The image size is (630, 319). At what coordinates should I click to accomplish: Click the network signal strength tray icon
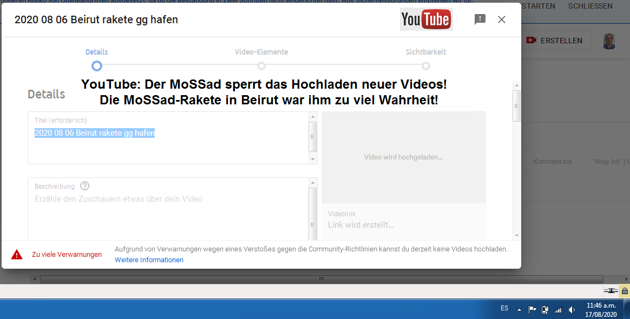558,309
